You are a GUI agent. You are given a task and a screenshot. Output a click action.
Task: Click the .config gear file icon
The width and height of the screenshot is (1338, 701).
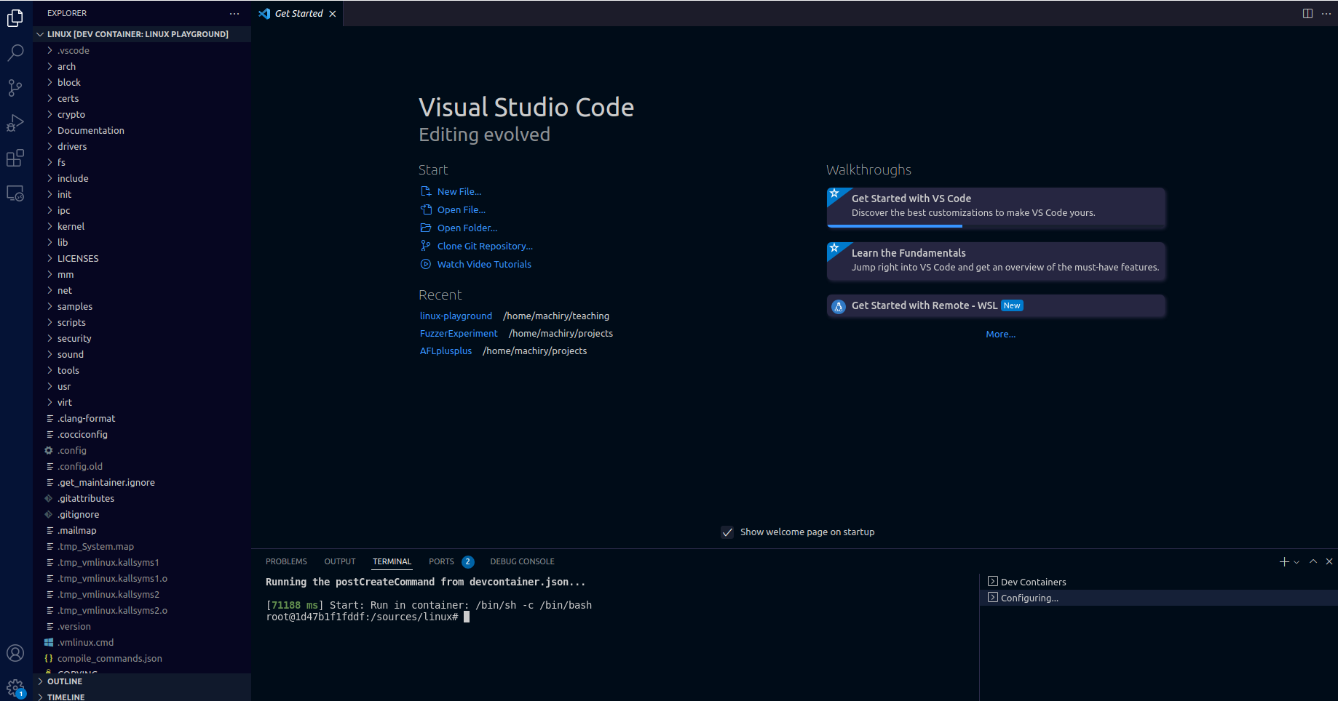(x=49, y=450)
